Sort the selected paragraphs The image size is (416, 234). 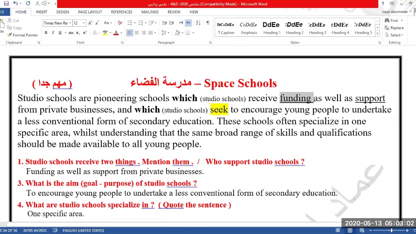(x=198, y=23)
